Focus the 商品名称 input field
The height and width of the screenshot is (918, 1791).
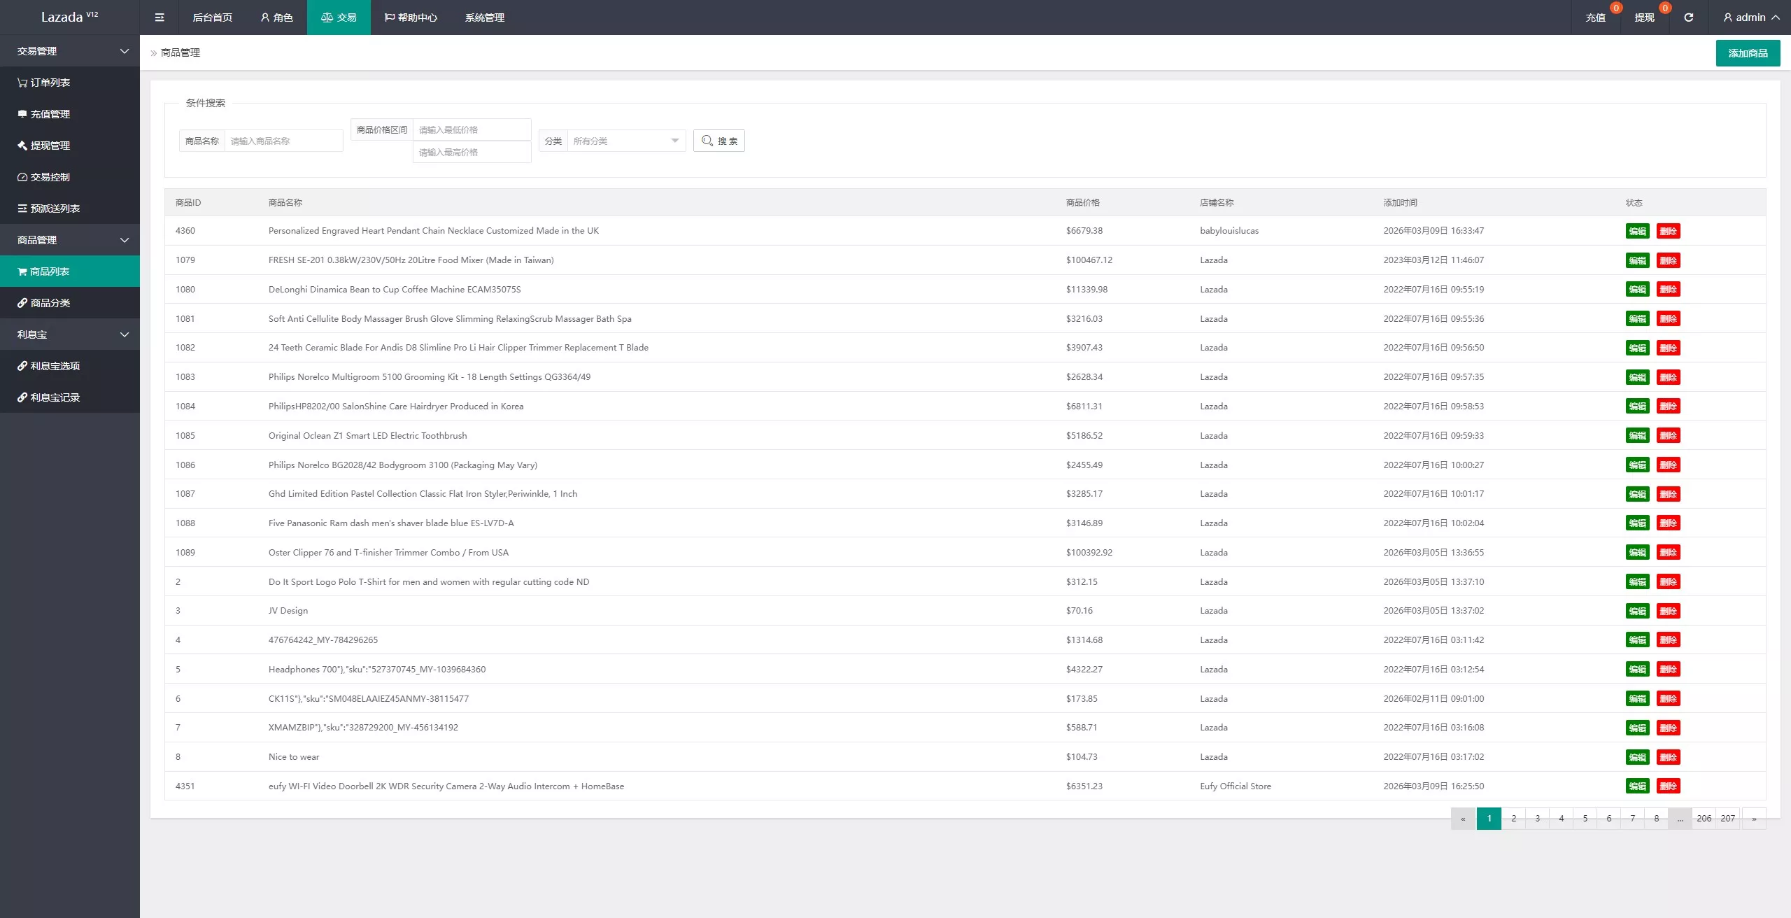click(x=283, y=141)
